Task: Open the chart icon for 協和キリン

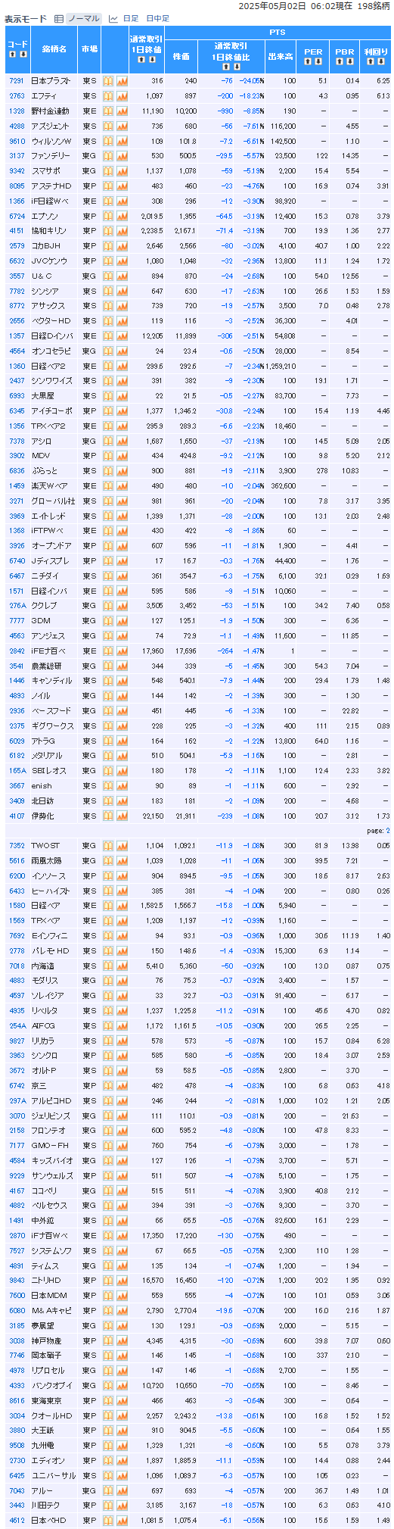Action: point(122,230)
